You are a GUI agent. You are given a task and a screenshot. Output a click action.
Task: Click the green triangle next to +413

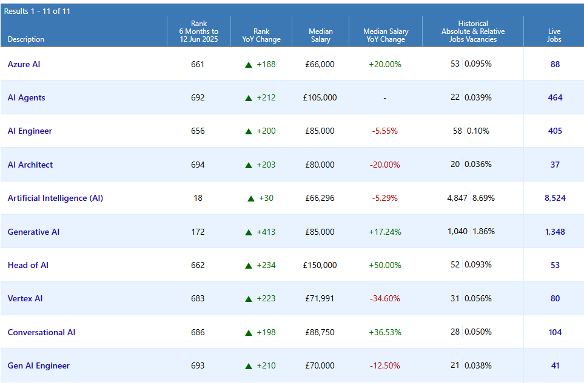249,232
